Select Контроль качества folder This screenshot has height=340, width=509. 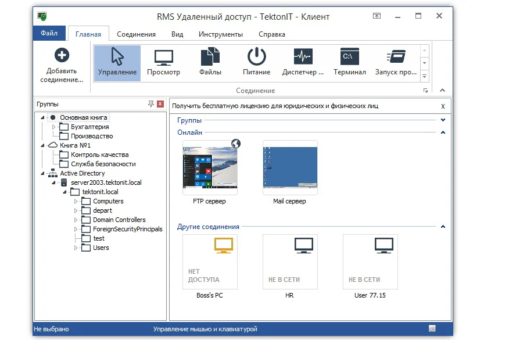tap(100, 155)
